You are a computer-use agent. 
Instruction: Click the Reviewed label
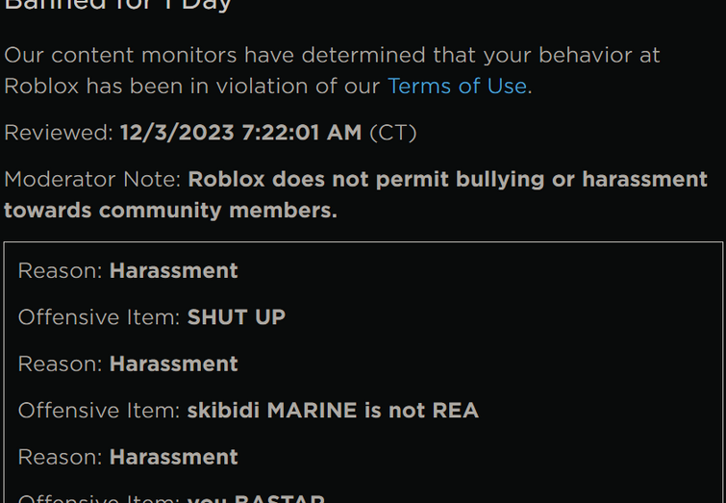(59, 133)
